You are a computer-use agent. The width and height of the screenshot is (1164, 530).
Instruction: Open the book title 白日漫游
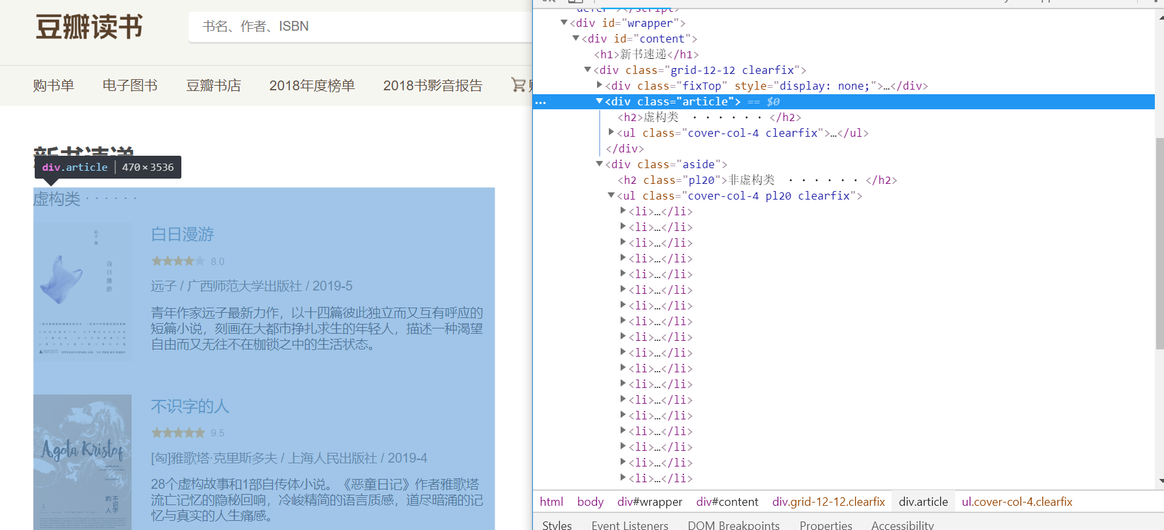pos(183,234)
